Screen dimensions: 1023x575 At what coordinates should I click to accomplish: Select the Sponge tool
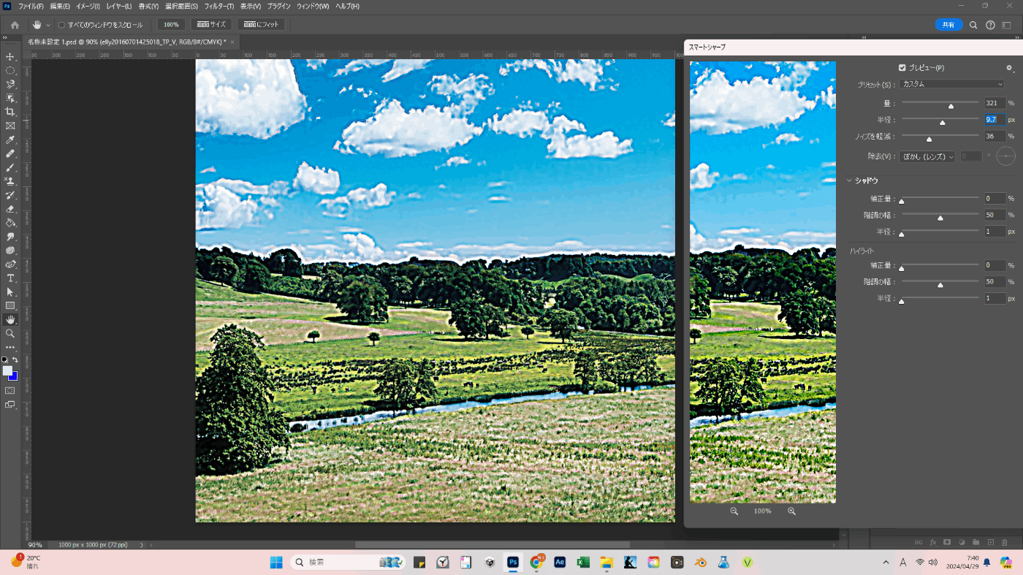coord(10,251)
